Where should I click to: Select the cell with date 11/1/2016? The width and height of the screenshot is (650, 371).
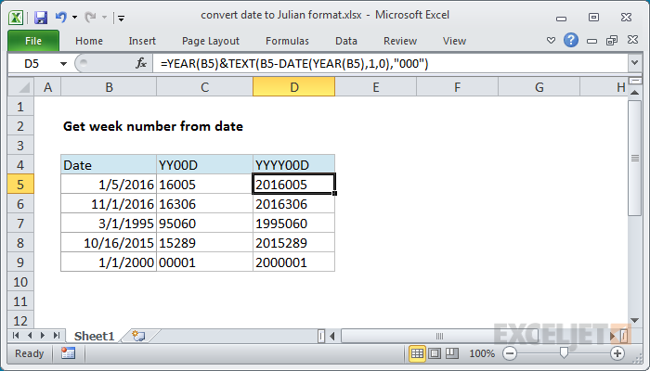coord(109,204)
